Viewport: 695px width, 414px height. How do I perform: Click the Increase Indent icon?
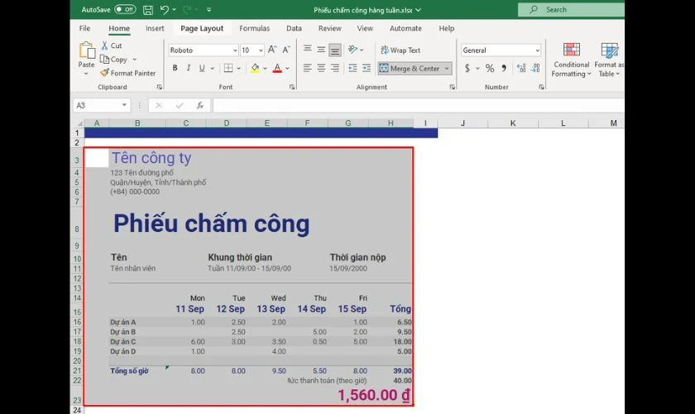coord(367,69)
